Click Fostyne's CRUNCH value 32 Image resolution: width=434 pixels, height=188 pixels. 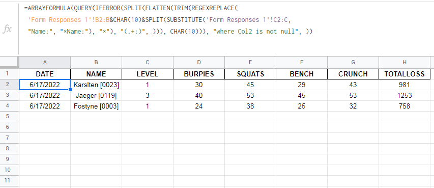tap(353, 106)
